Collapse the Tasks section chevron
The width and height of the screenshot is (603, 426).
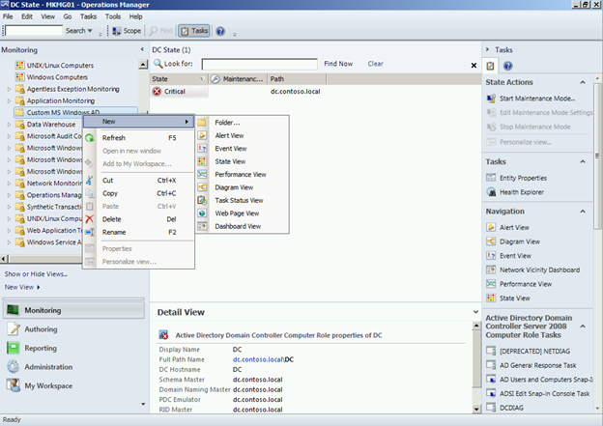pyautogui.click(x=583, y=162)
